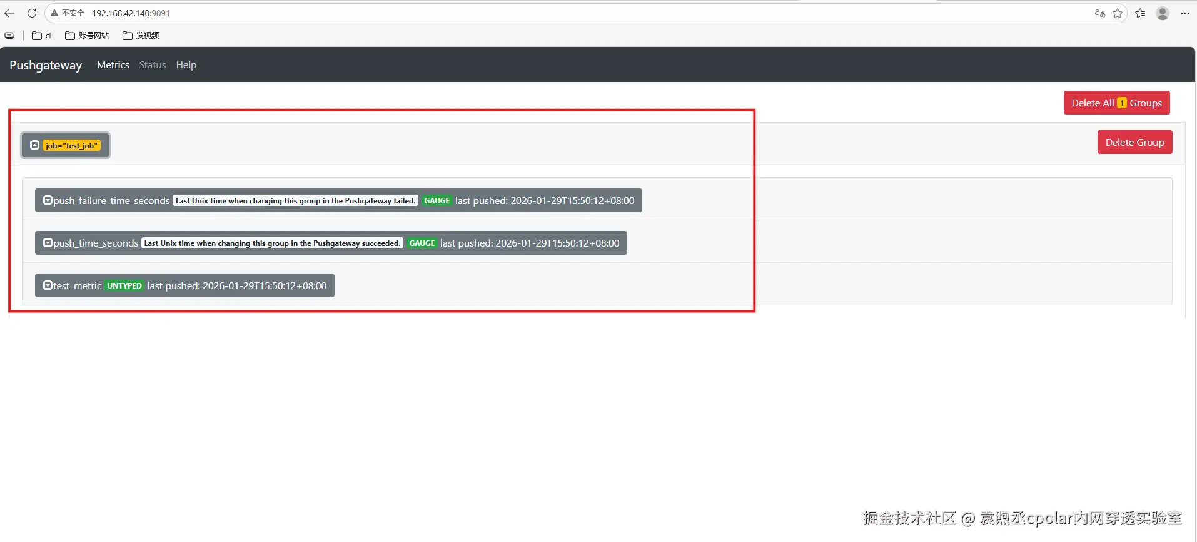Click last pushed time of push_failure_time_seconds
This screenshot has height=542, width=1197.
point(545,200)
